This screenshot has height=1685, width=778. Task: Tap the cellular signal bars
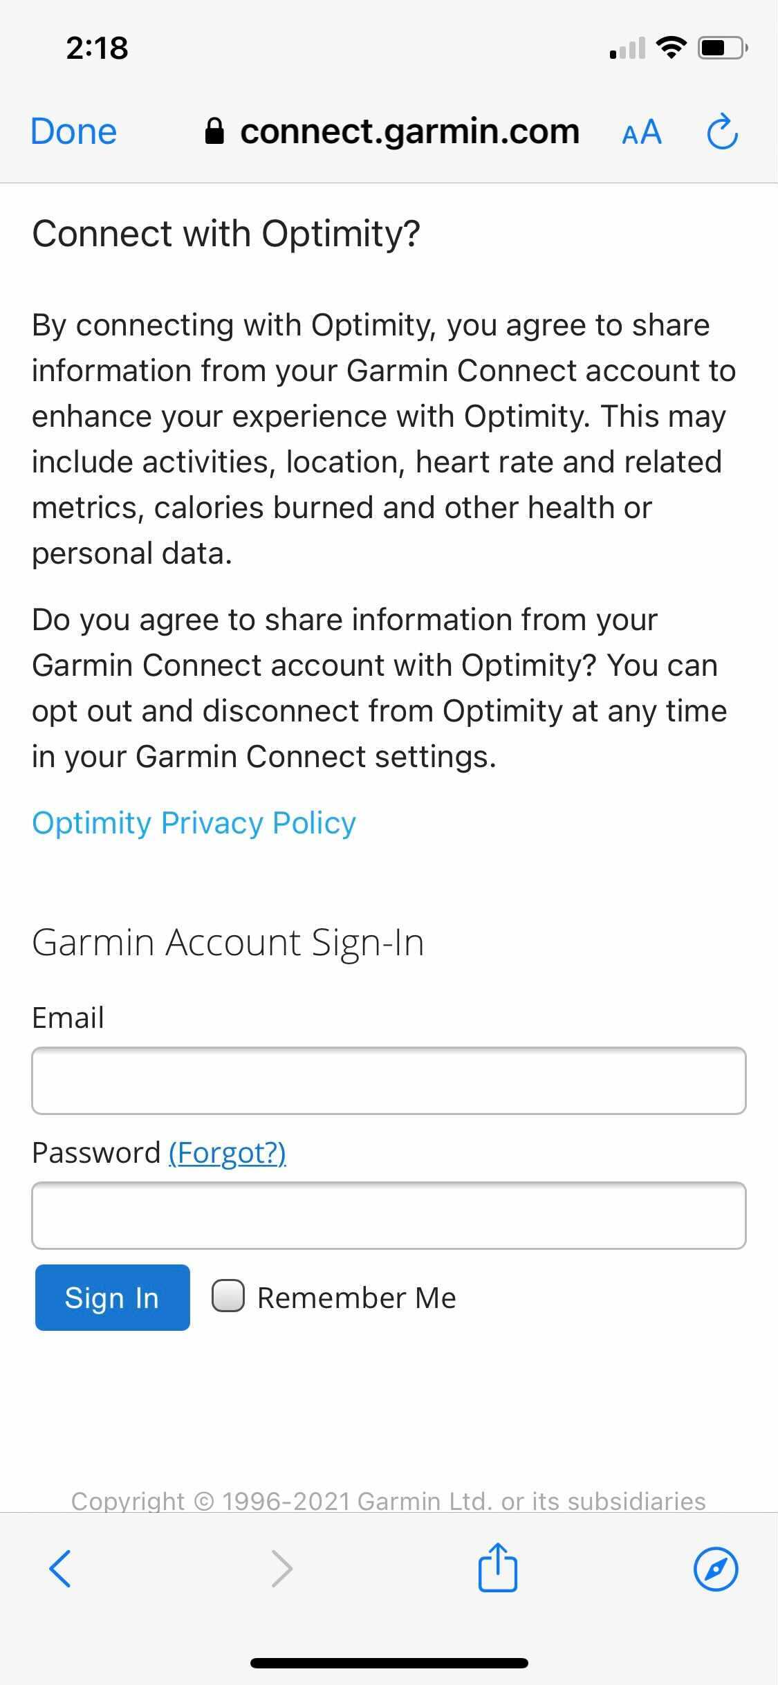pos(627,48)
